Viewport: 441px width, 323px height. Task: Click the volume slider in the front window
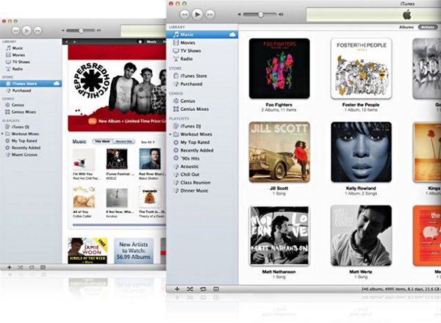[259, 14]
